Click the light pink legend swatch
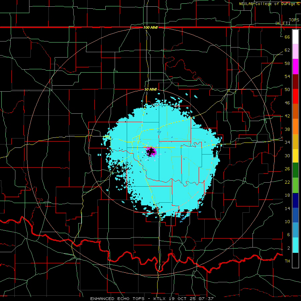The height and width of the screenshot is (301, 301). 295,52
